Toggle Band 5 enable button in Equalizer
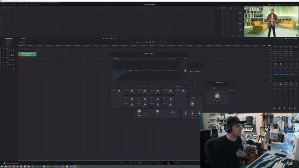 (x=165, y=87)
